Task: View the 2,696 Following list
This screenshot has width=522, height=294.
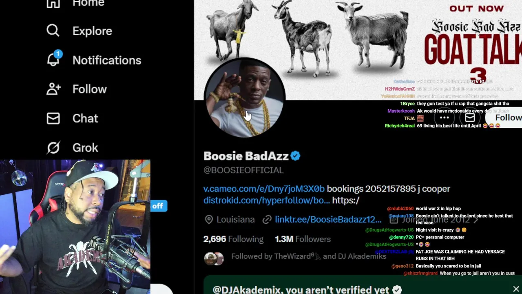Action: (x=233, y=239)
